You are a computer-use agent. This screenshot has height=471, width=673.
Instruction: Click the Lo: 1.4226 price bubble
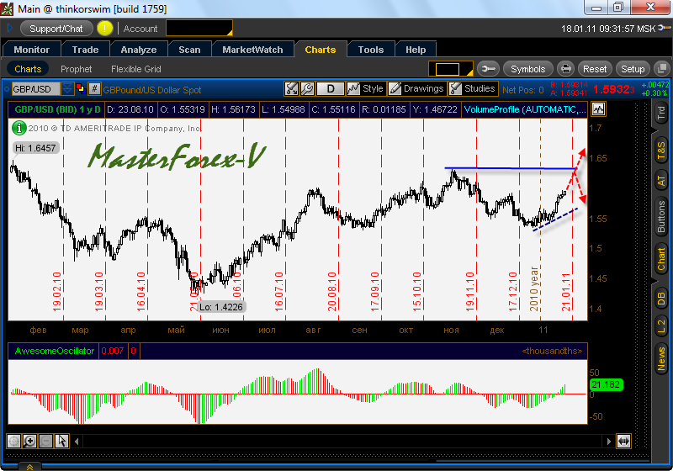click(221, 307)
